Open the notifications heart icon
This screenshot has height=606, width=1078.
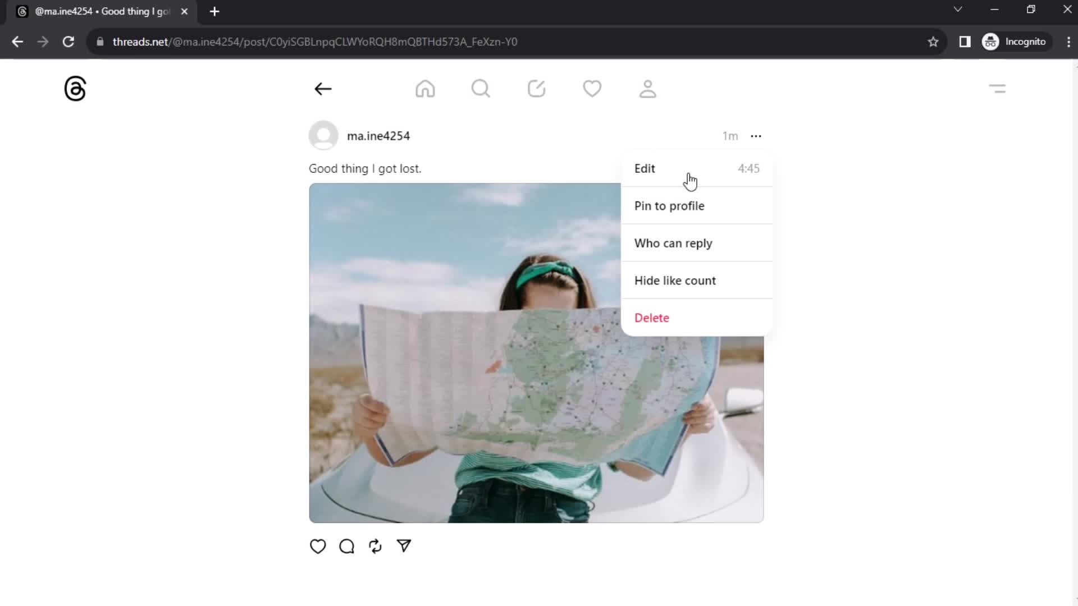click(x=592, y=89)
